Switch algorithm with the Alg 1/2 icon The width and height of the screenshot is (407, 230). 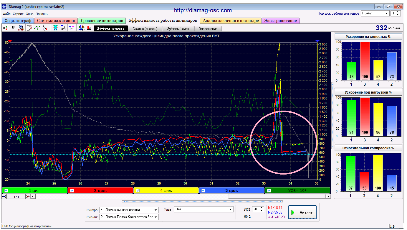pyautogui.click(x=45, y=28)
